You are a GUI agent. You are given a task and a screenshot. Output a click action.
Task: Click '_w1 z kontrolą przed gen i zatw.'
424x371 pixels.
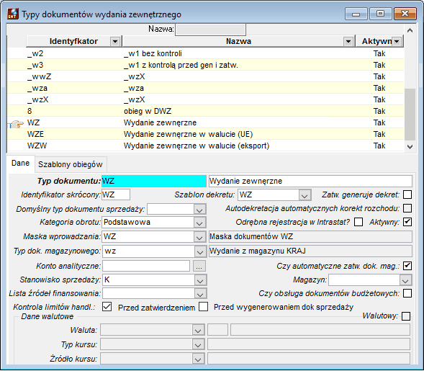[x=181, y=66]
